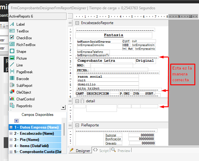Select the ChartControl tool
The height and width of the screenshot is (161, 199).
point(25,99)
